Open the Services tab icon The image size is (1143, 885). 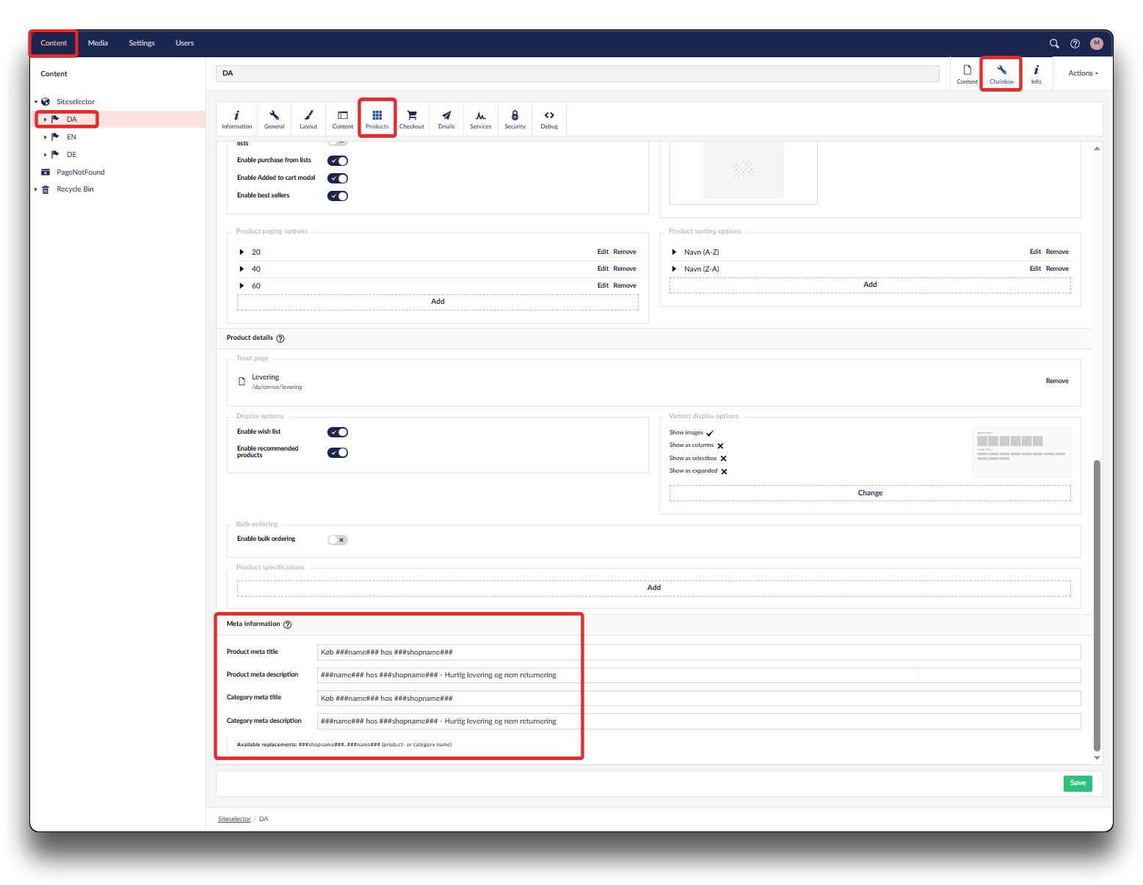(x=481, y=119)
